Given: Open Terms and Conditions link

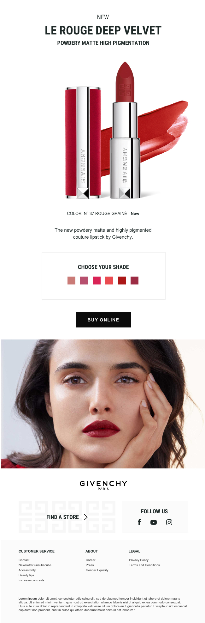Looking at the screenshot, I should [144, 565].
